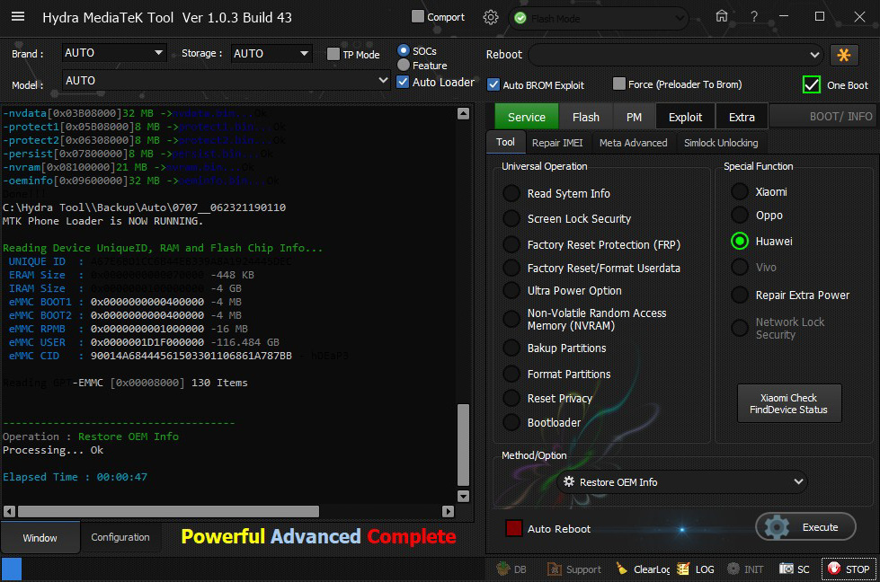
Task: Select the Bootloader radio option
Action: click(x=511, y=422)
